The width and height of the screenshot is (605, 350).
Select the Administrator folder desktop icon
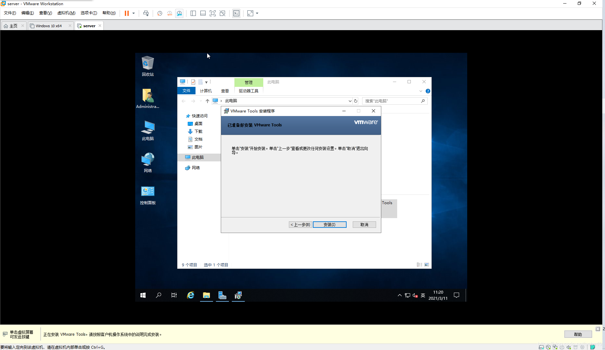pyautogui.click(x=148, y=98)
